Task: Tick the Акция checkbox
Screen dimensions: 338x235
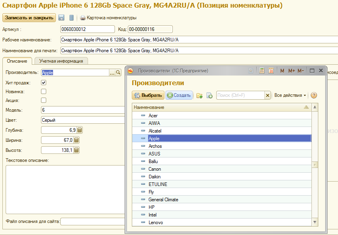Action: tap(44, 100)
